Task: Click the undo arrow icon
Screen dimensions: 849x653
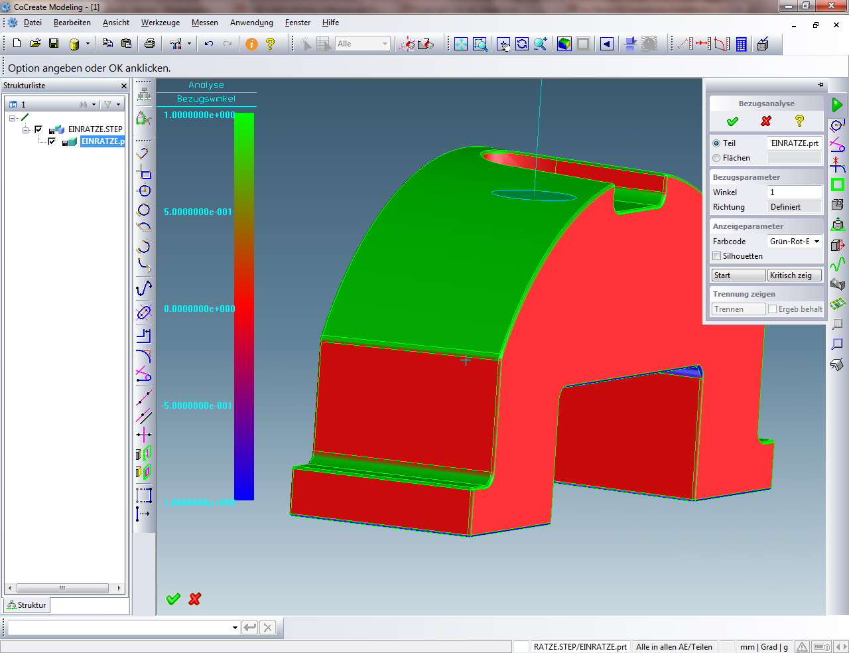Action: [209, 44]
